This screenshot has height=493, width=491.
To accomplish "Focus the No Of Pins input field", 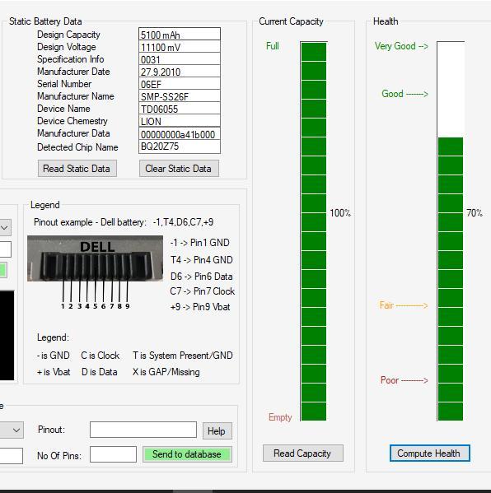I will click(113, 454).
